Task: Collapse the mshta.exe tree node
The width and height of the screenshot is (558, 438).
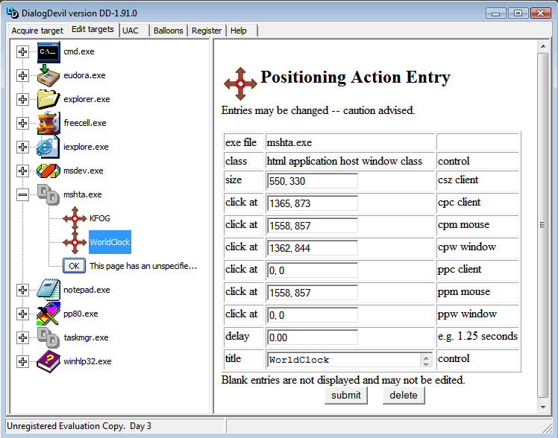Action: click(22, 195)
